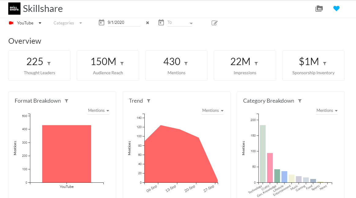Click the Skillshare logo icon

coord(14,9)
